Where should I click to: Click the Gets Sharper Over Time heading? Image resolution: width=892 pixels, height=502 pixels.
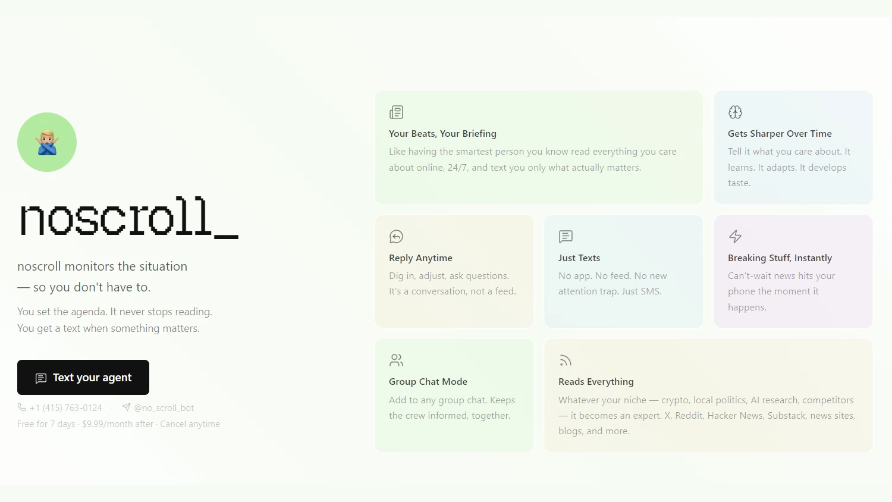click(x=779, y=134)
